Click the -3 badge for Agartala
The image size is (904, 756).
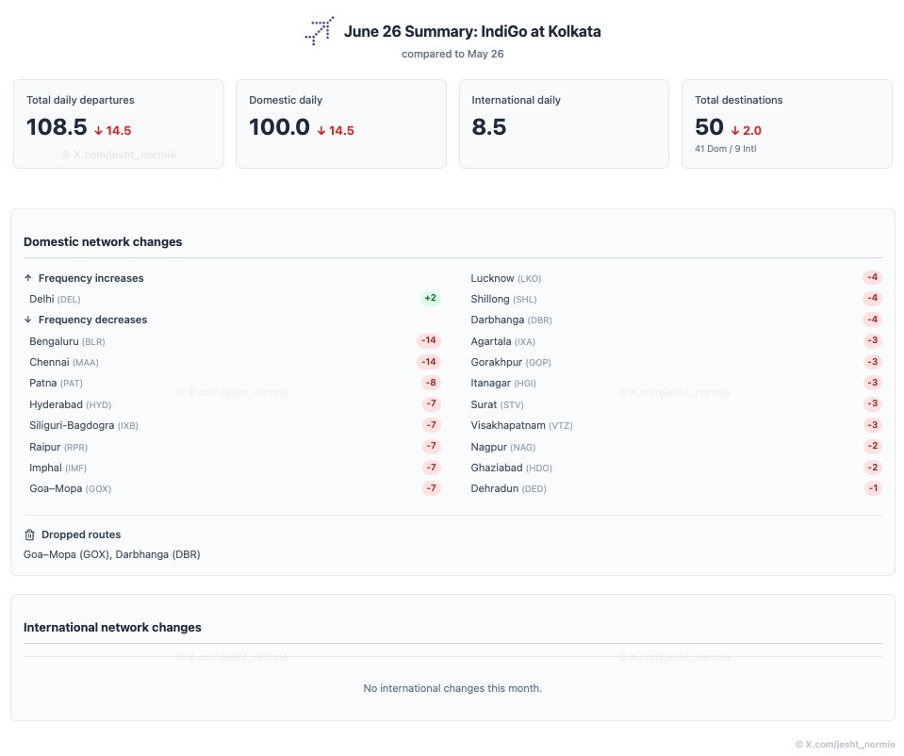[x=873, y=340]
